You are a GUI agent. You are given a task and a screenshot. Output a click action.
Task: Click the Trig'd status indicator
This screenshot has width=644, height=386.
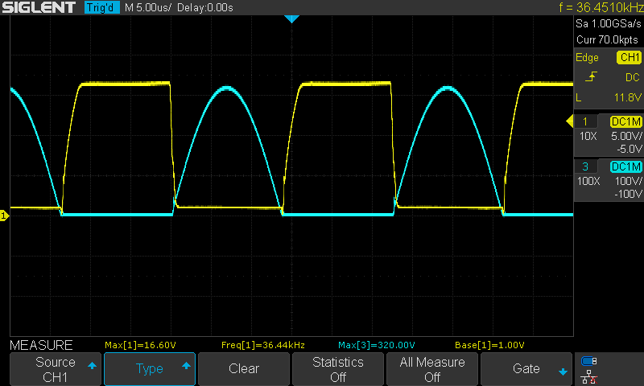coord(101,7)
